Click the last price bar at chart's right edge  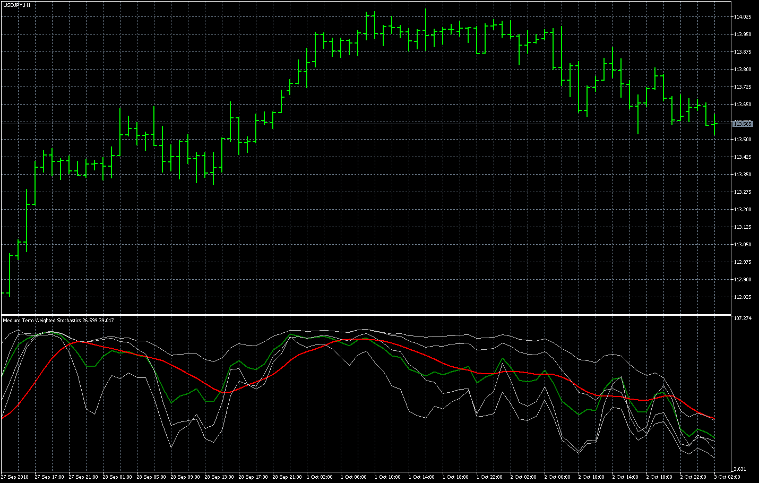pyautogui.click(x=715, y=124)
